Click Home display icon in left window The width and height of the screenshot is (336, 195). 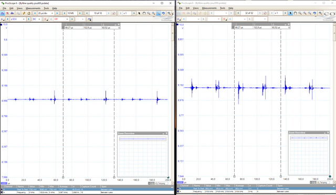tap(29, 13)
